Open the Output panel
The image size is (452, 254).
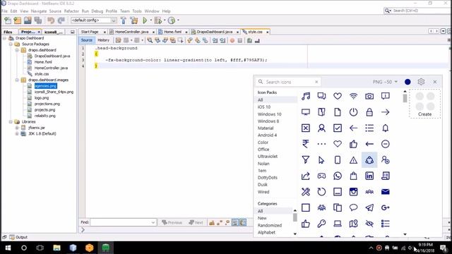click(x=19, y=237)
